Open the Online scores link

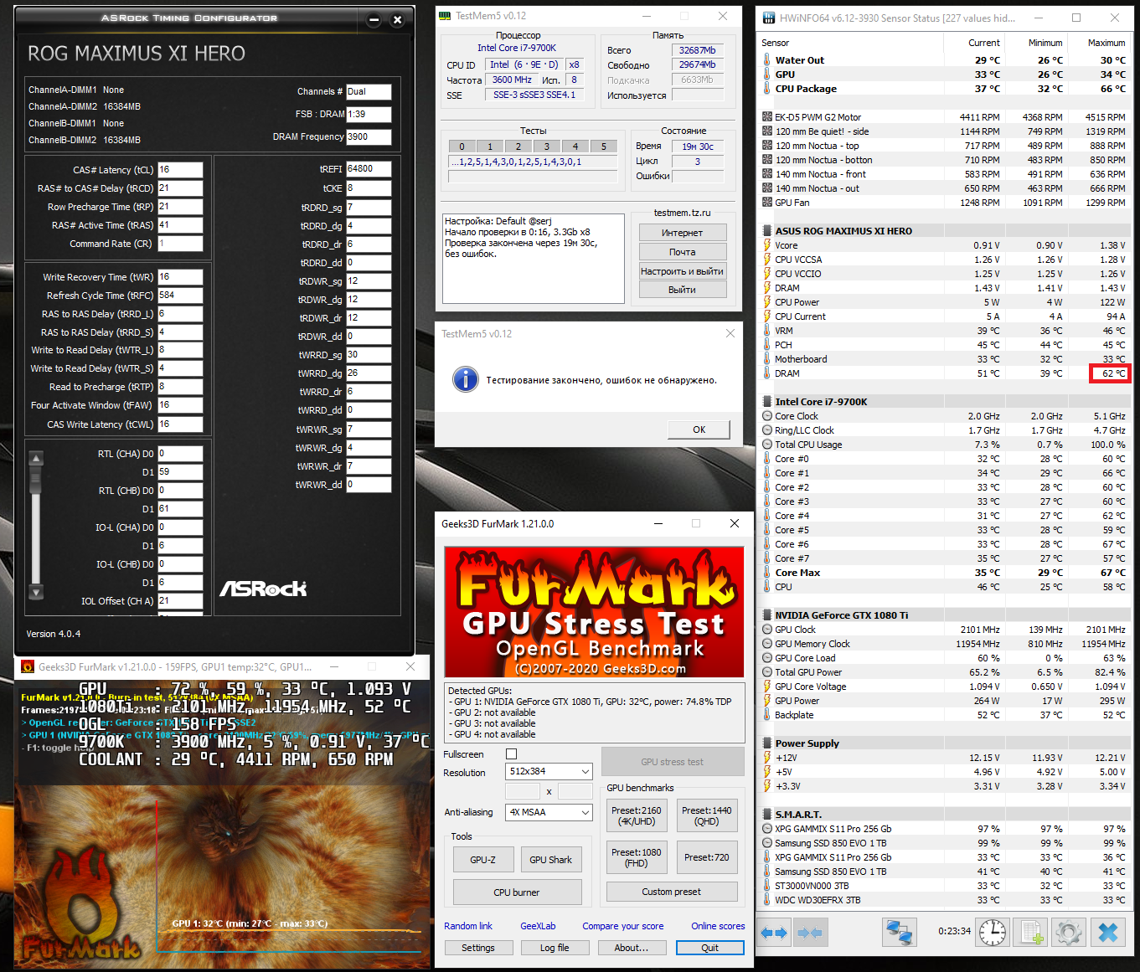pos(718,926)
